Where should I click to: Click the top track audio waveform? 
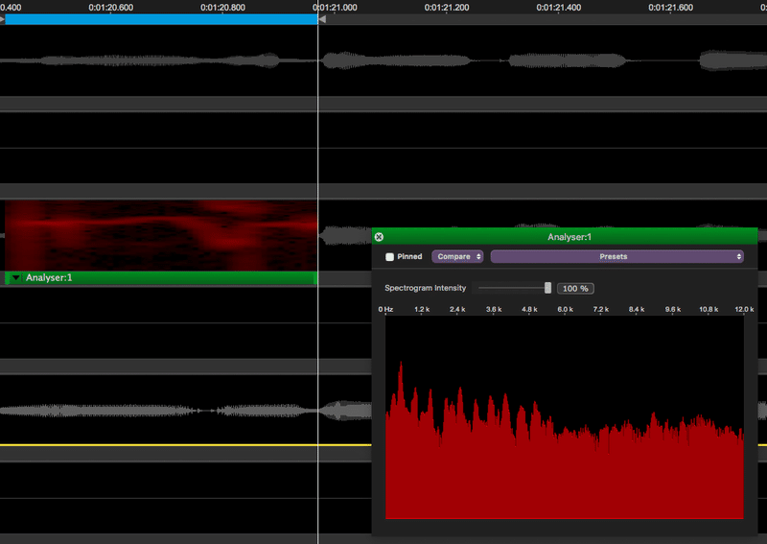point(383,60)
